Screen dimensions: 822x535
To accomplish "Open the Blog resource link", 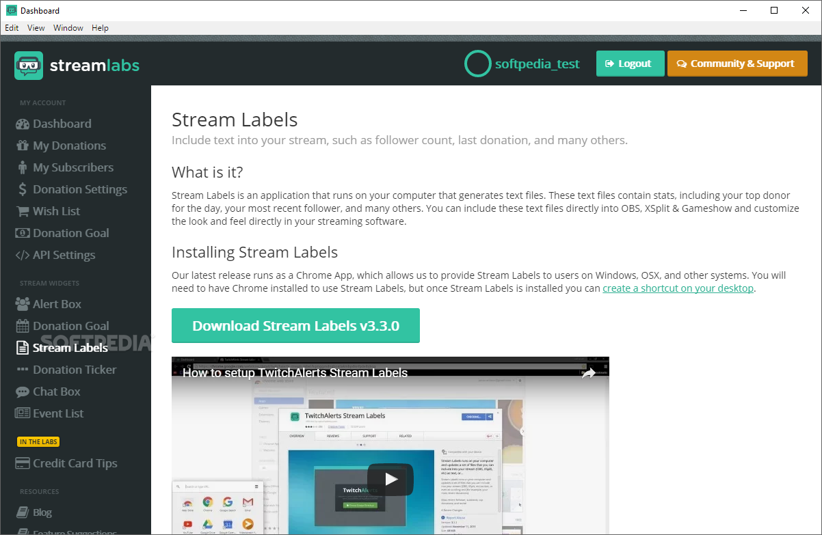I will click(42, 512).
